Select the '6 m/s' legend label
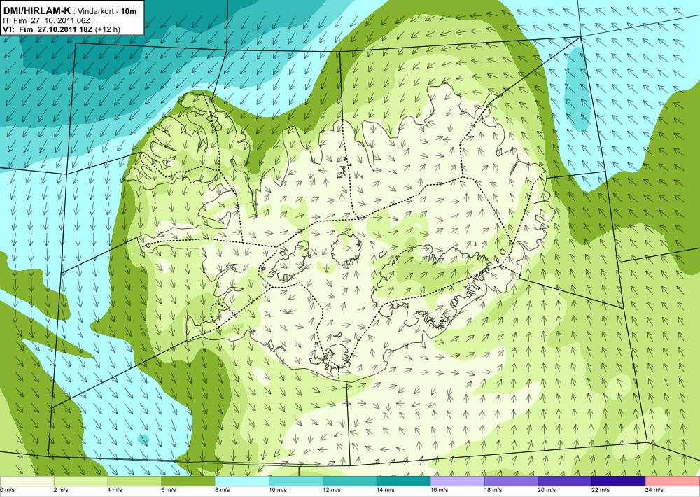700x497 pixels. coord(169,490)
